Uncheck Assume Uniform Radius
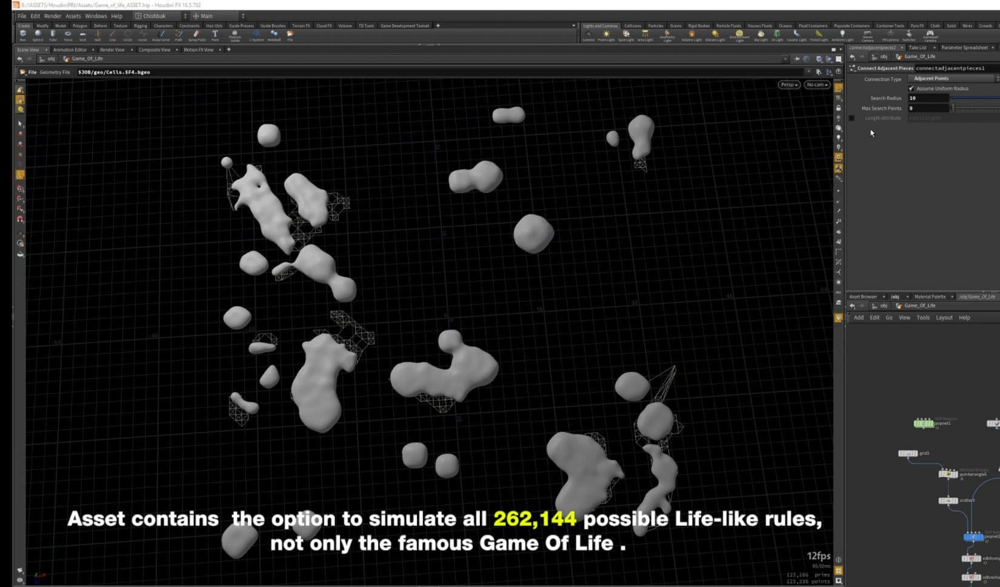Viewport: 1000px width, 587px height. 912,88
